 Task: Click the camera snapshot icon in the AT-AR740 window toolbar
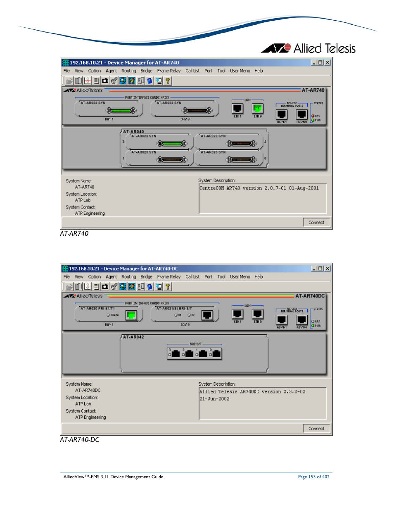(105, 81)
